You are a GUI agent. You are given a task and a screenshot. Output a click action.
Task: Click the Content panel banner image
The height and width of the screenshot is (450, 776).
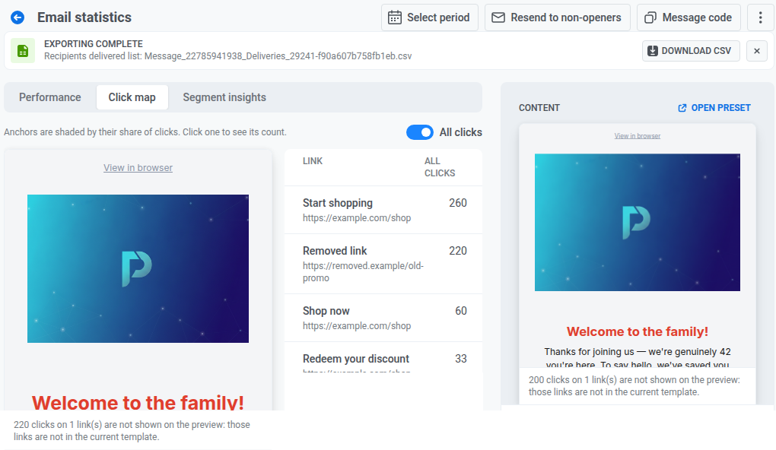(638, 222)
